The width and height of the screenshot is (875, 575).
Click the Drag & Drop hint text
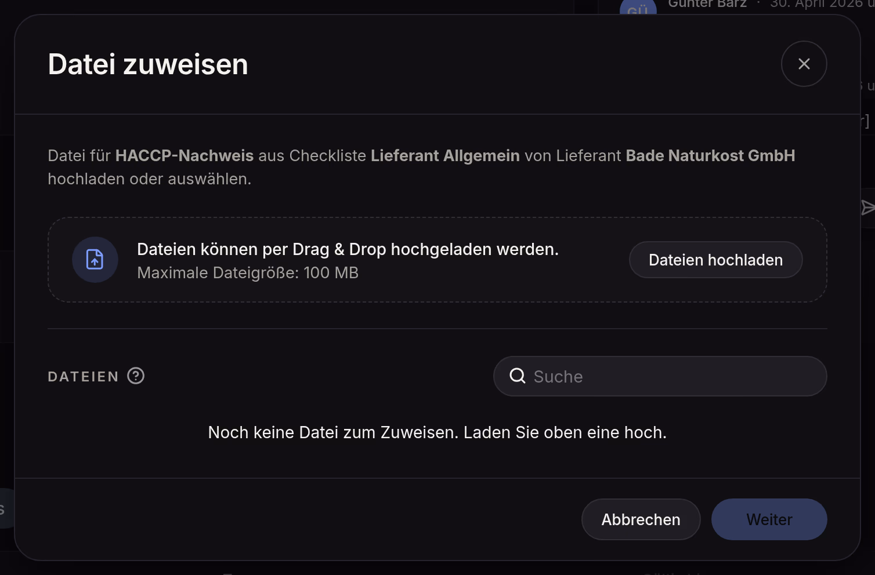pos(348,249)
